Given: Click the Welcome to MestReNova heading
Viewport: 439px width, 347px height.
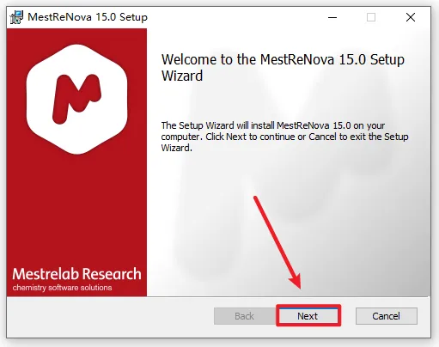Looking at the screenshot, I should [x=283, y=68].
